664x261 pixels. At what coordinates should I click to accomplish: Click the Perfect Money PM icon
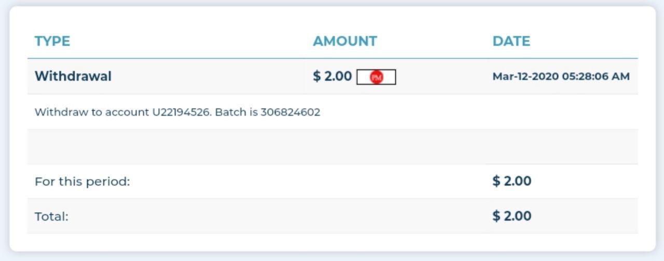[x=376, y=77]
